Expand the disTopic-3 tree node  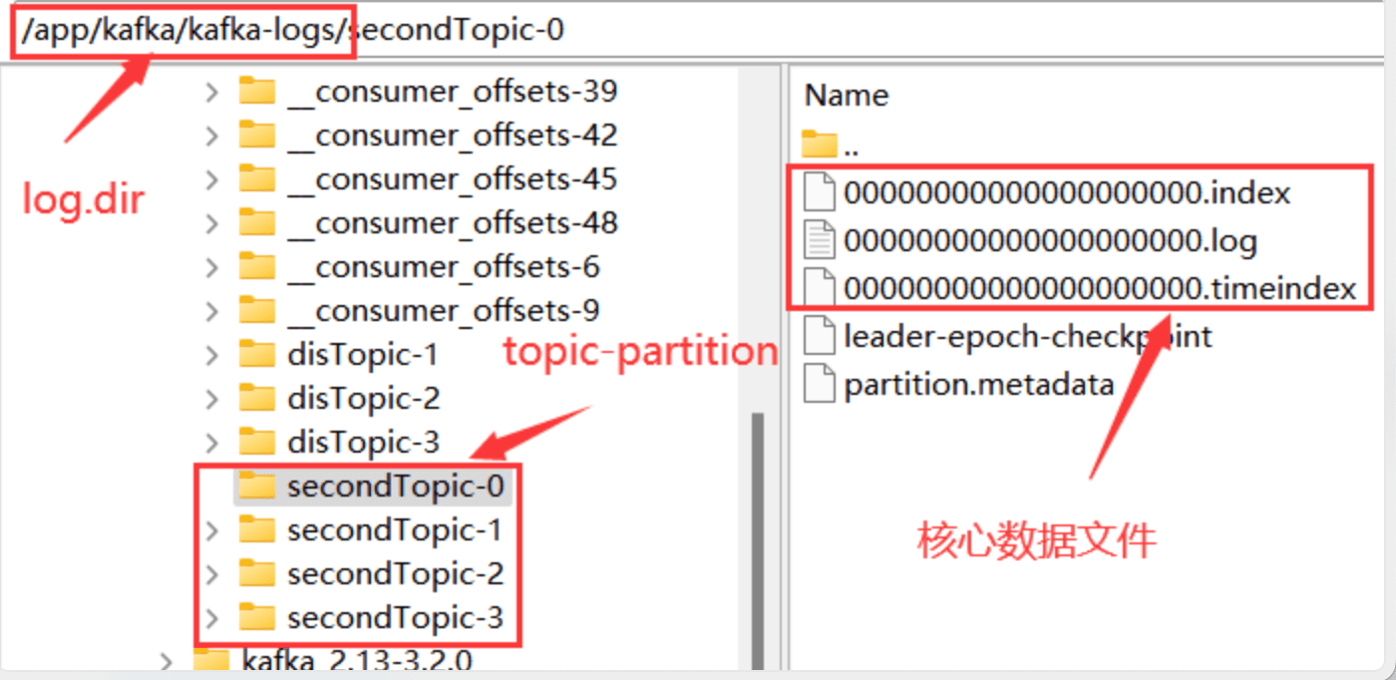click(x=211, y=443)
